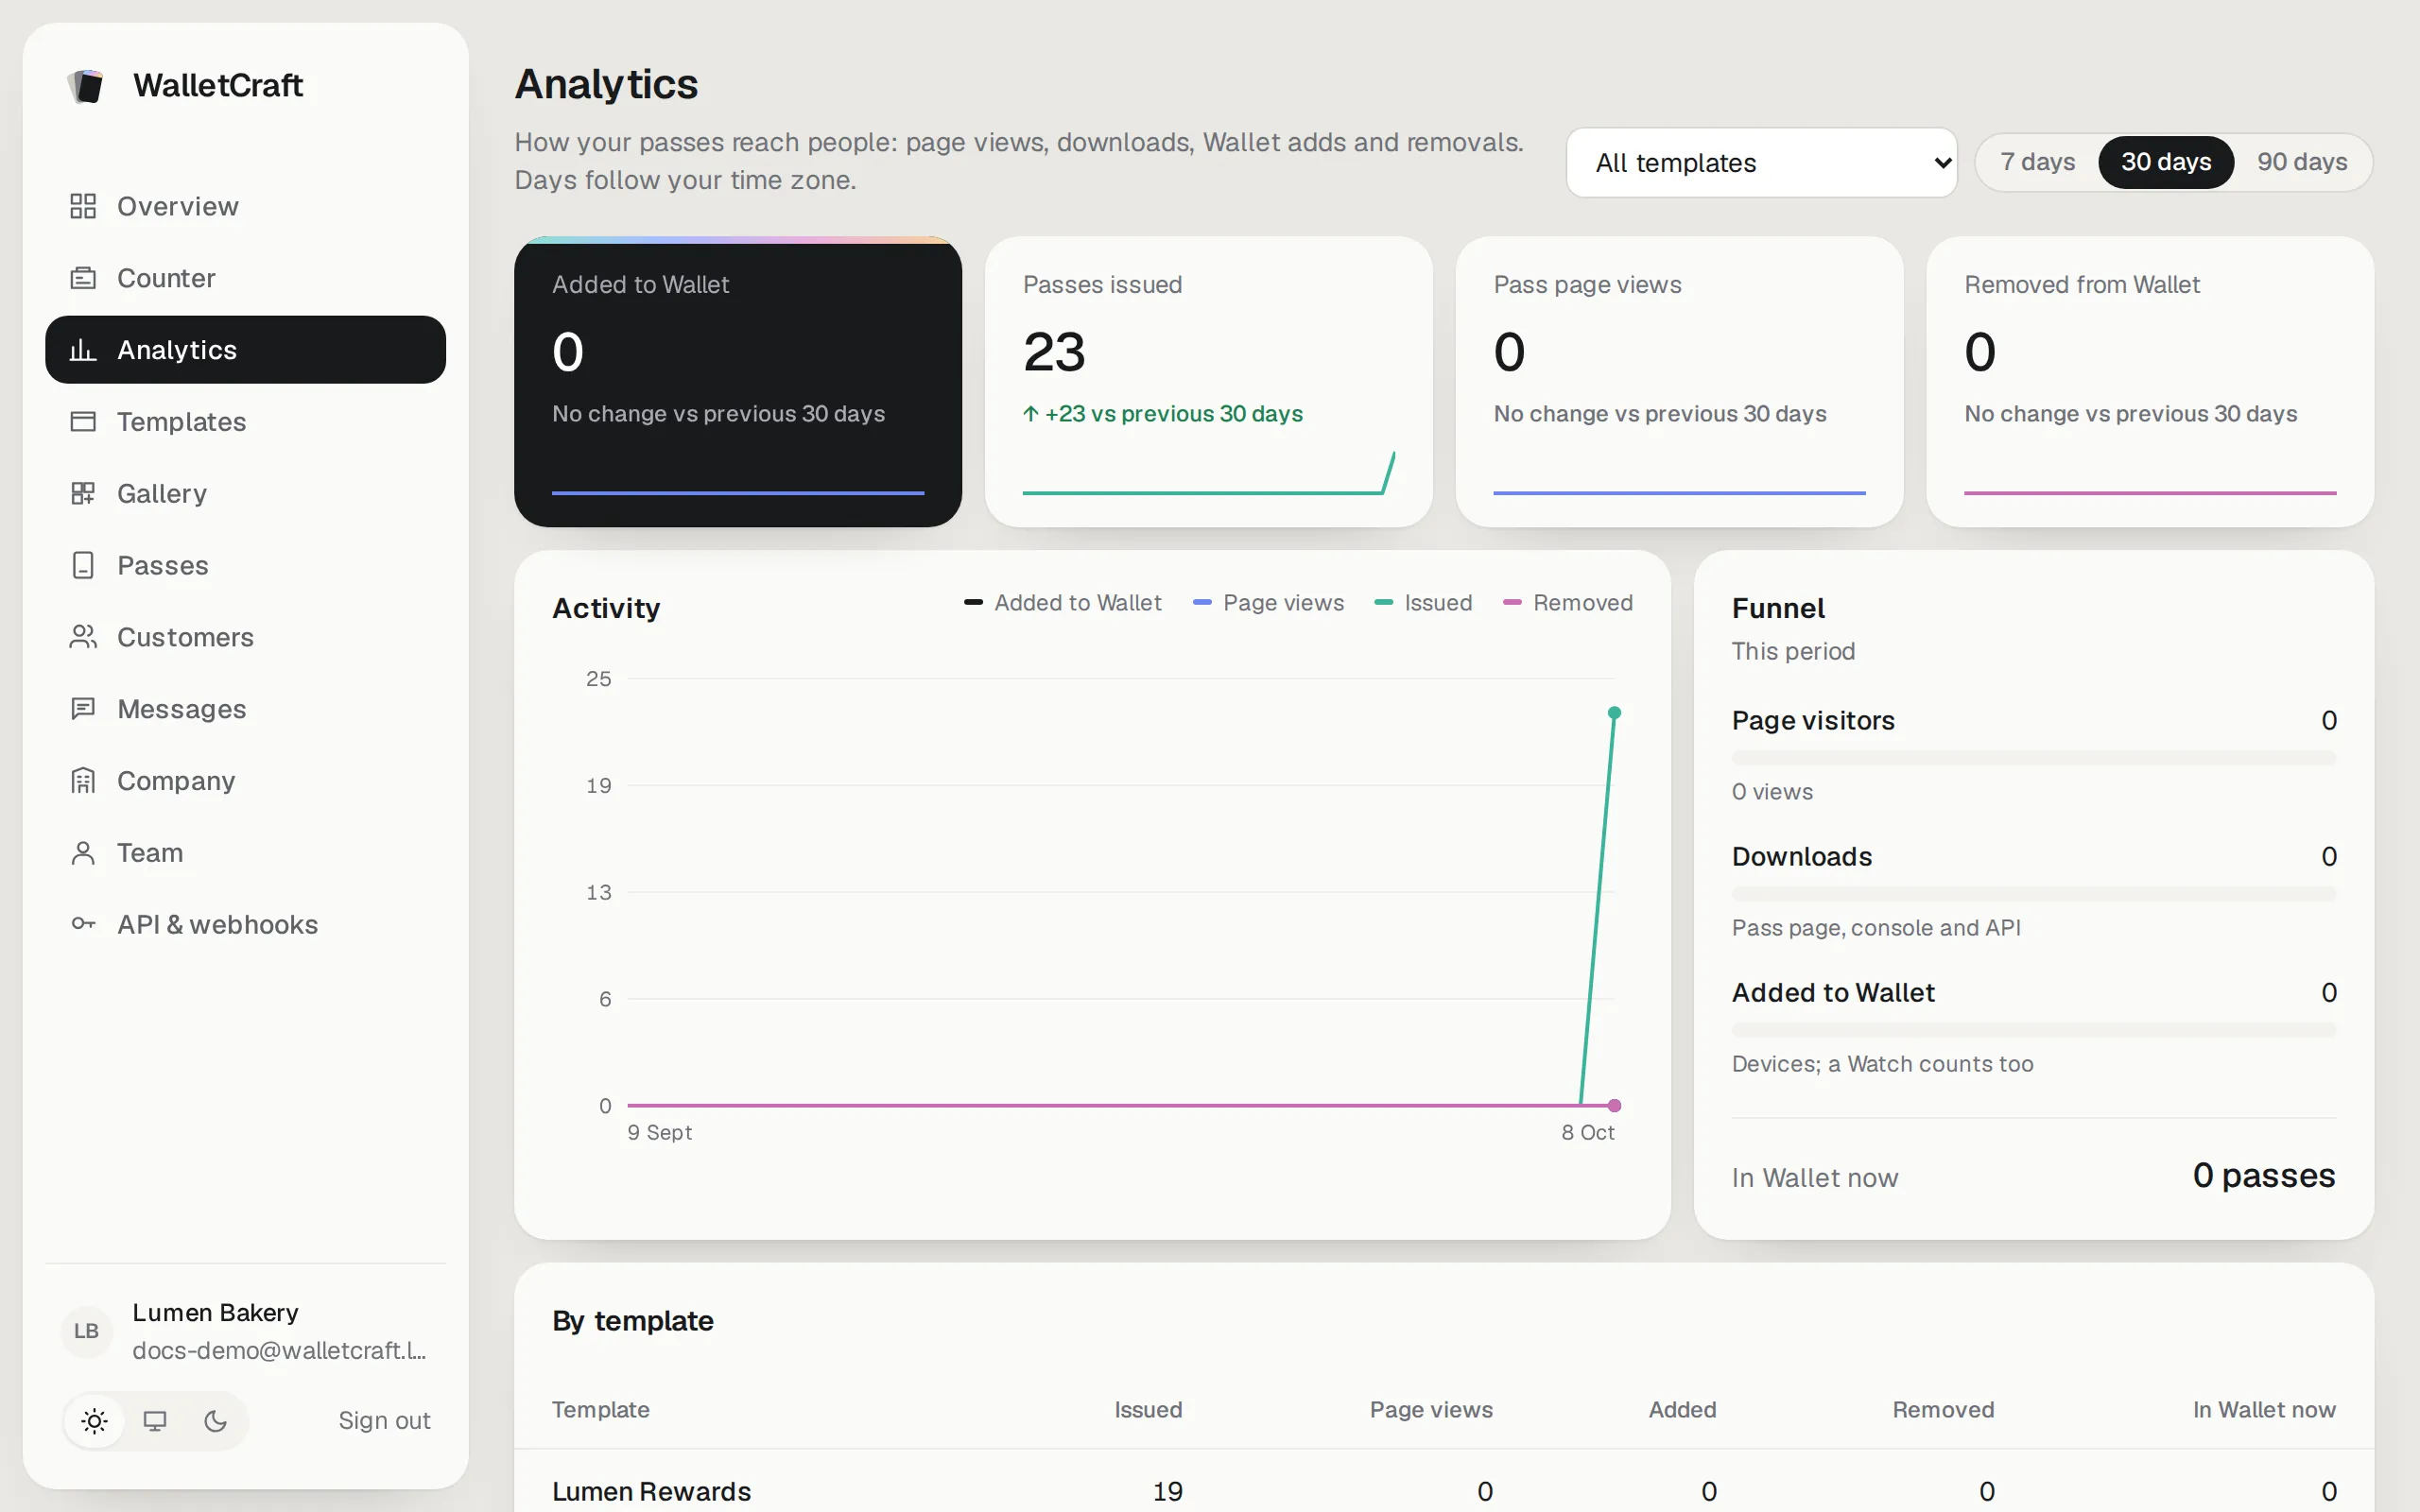
Task: Toggle Issued series in chart legend
Action: point(1423,603)
